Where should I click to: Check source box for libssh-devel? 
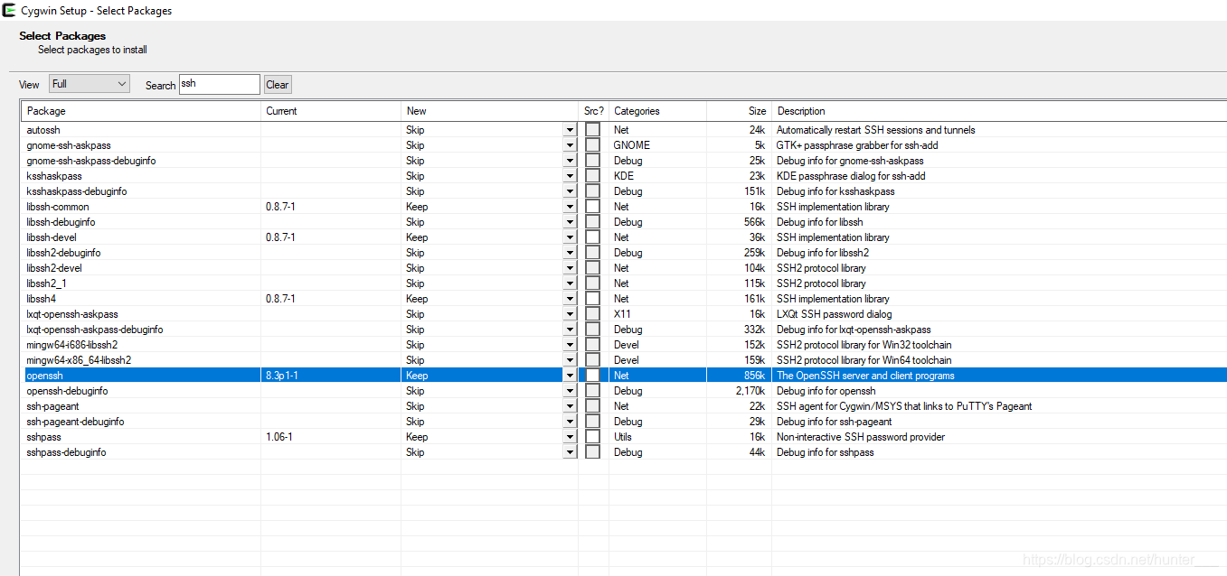593,237
